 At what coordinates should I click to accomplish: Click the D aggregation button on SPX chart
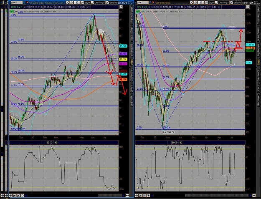click(201, 3)
